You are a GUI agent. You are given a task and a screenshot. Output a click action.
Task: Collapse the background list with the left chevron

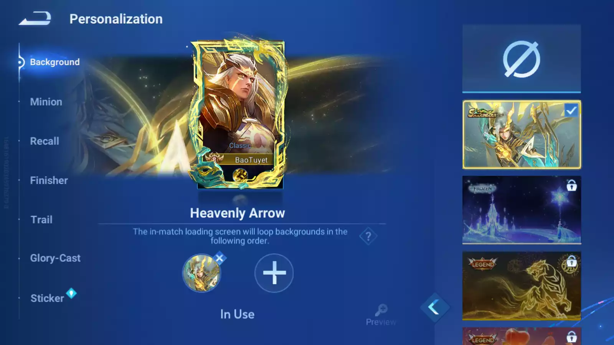[434, 307]
